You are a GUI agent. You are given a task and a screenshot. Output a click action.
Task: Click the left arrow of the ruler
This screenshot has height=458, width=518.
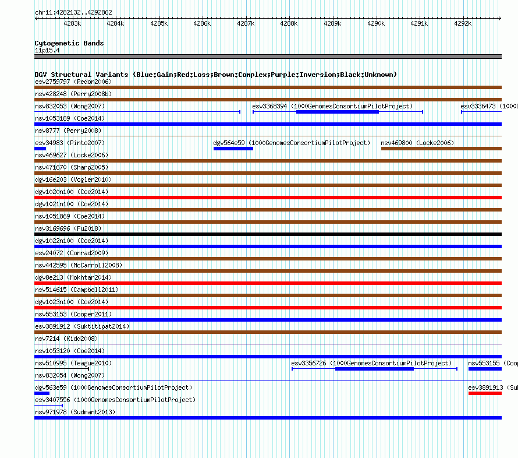pyautogui.click(x=36, y=18)
